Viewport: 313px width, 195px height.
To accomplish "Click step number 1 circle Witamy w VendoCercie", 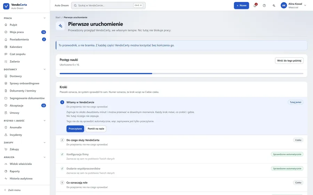I will click(62, 102).
